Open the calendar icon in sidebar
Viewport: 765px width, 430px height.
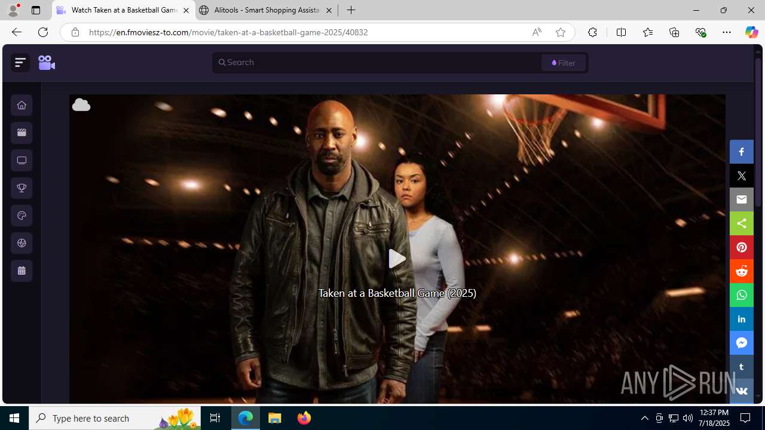(22, 271)
